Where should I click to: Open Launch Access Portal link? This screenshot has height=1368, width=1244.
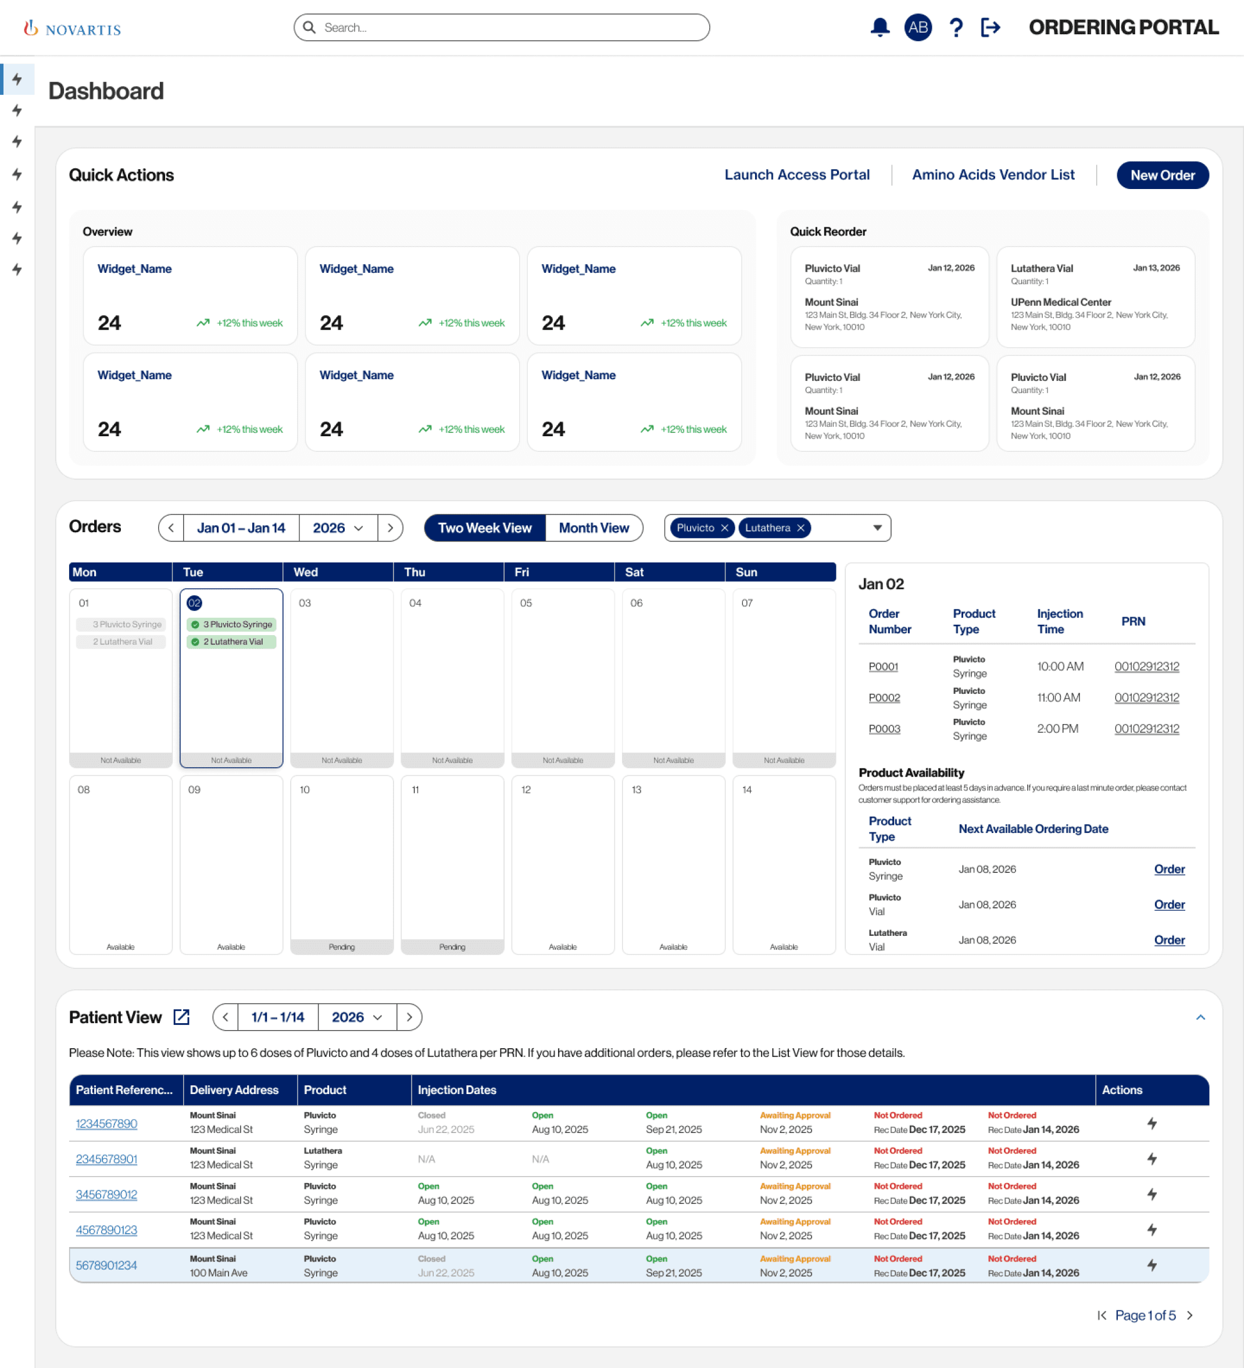click(x=796, y=174)
